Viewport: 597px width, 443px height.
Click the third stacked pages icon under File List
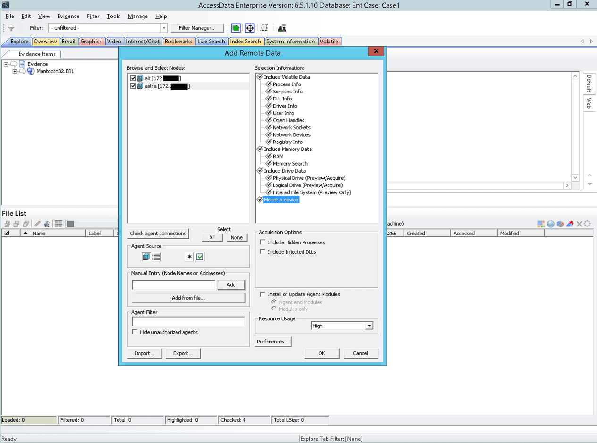tap(25, 224)
